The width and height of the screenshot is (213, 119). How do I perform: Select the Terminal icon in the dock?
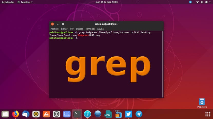pyautogui.click(x=77, y=114)
